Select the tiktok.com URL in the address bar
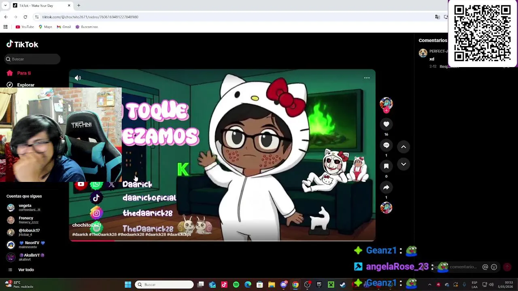The height and width of the screenshot is (291, 518). (90, 17)
